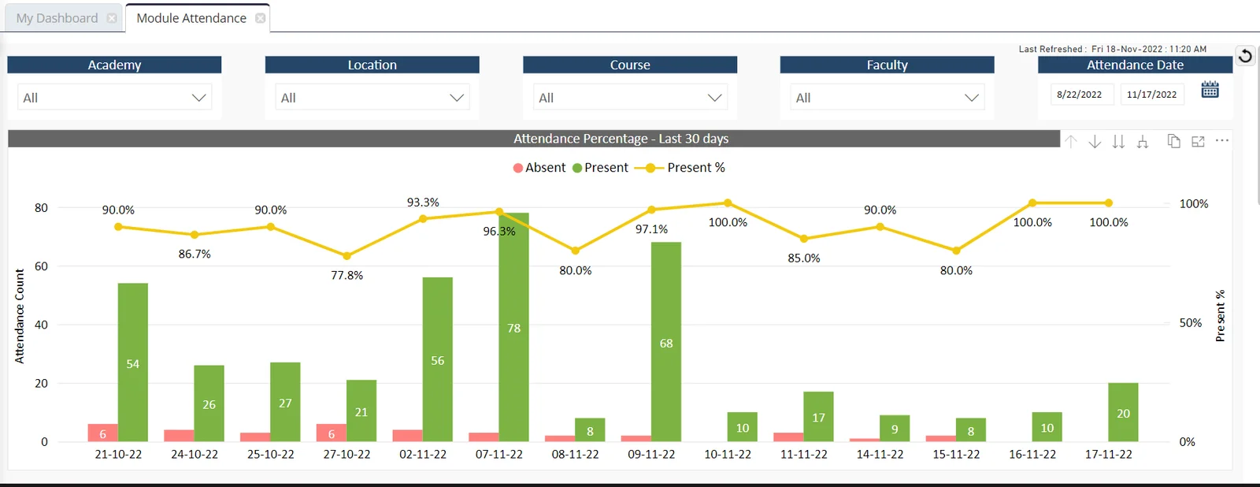Close the Module Attendance tab

(x=261, y=18)
